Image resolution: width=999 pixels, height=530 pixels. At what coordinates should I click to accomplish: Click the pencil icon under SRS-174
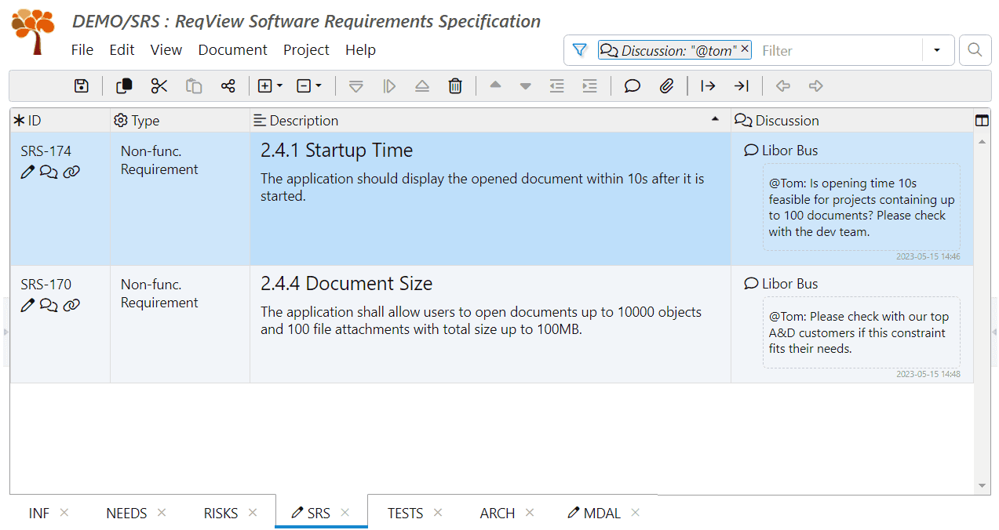(27, 172)
